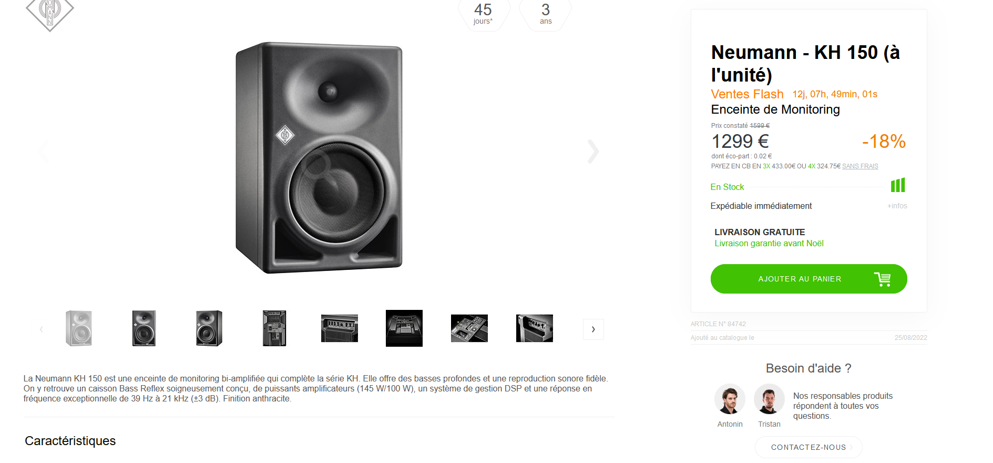Select the full rear panel thumbnail
This screenshot has width=993, height=463.
[274, 328]
